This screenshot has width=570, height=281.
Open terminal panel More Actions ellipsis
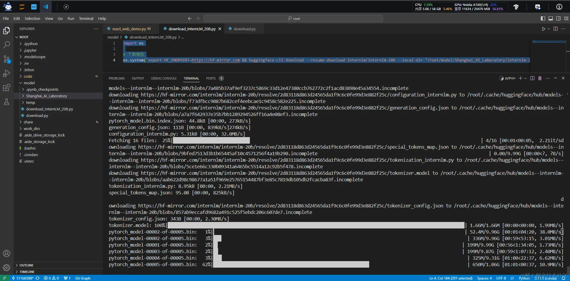point(548,78)
